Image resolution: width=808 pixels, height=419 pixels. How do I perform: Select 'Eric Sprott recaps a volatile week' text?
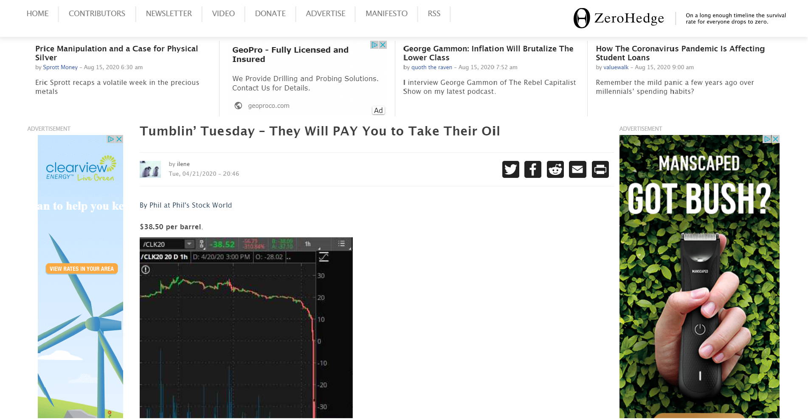coord(117,87)
